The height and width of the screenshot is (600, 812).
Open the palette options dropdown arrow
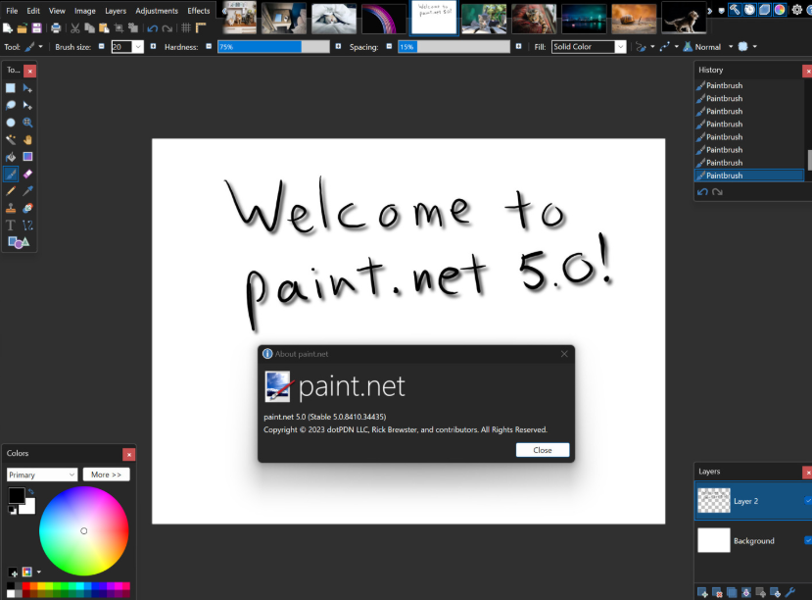(39, 572)
